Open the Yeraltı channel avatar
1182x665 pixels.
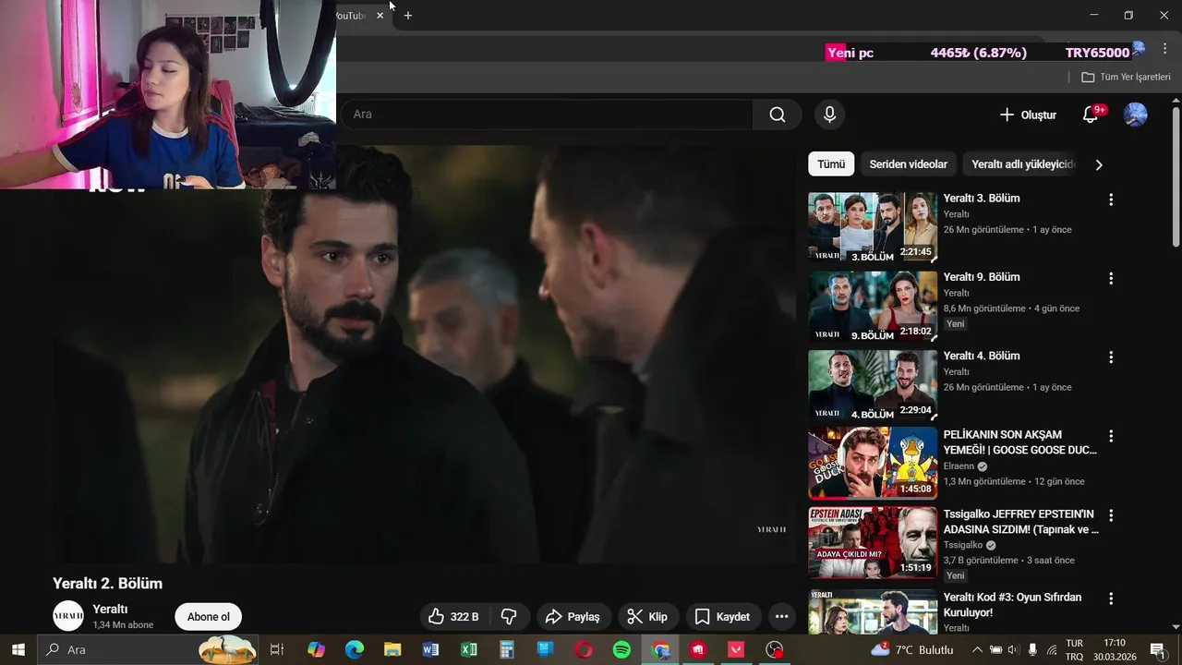tap(68, 616)
